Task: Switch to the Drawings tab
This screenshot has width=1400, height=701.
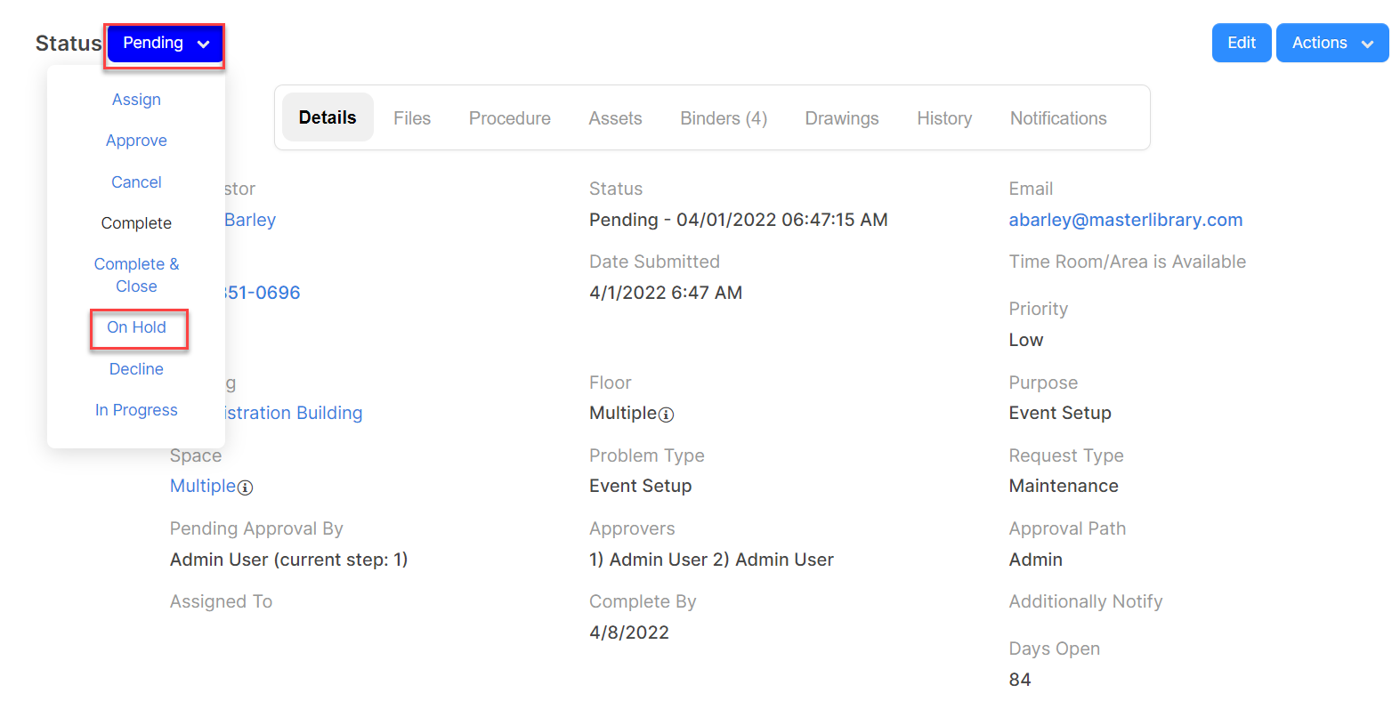Action: pos(842,118)
